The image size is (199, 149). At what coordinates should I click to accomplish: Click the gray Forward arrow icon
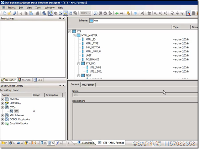122,13
